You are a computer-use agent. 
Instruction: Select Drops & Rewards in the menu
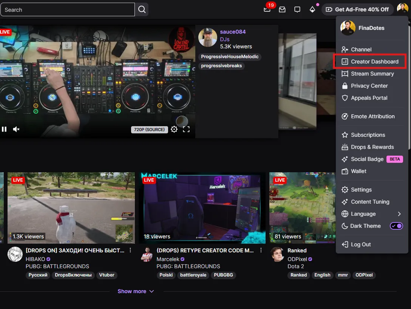pyautogui.click(x=372, y=147)
